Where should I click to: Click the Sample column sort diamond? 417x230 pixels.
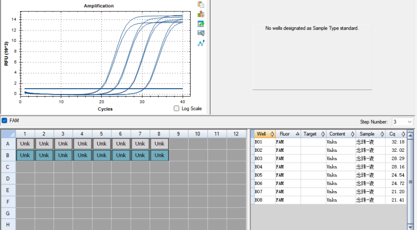click(382, 134)
